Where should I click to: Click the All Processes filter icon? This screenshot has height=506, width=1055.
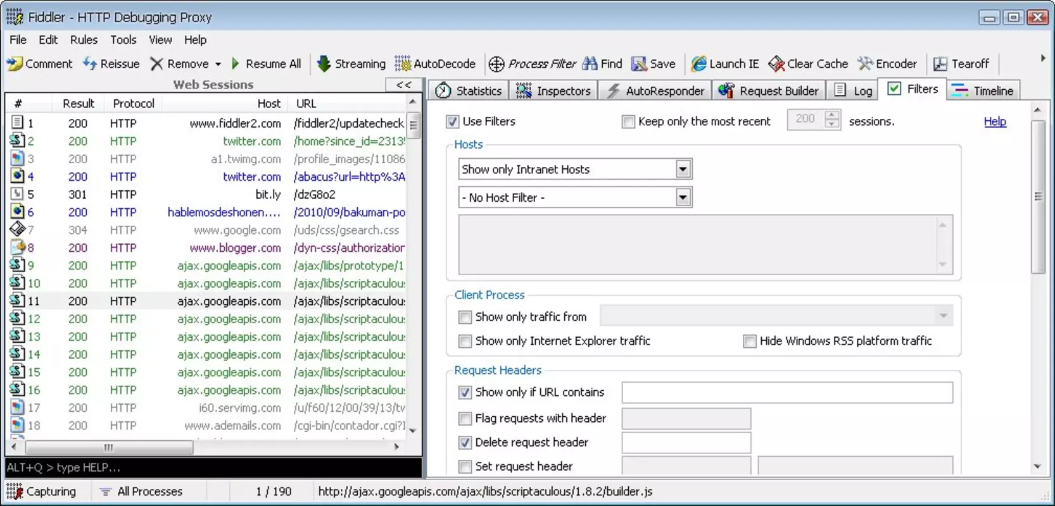click(106, 491)
